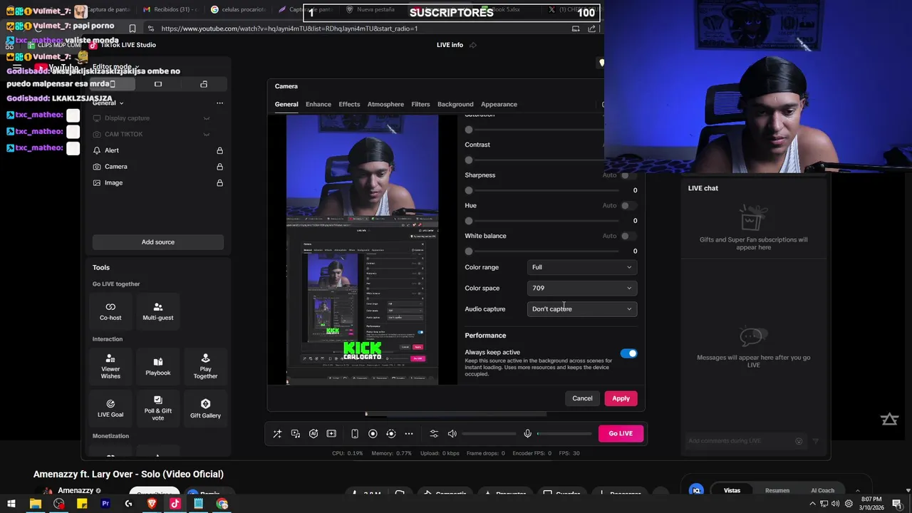Open the Windows Start menu
The image size is (912, 513).
(x=11, y=504)
